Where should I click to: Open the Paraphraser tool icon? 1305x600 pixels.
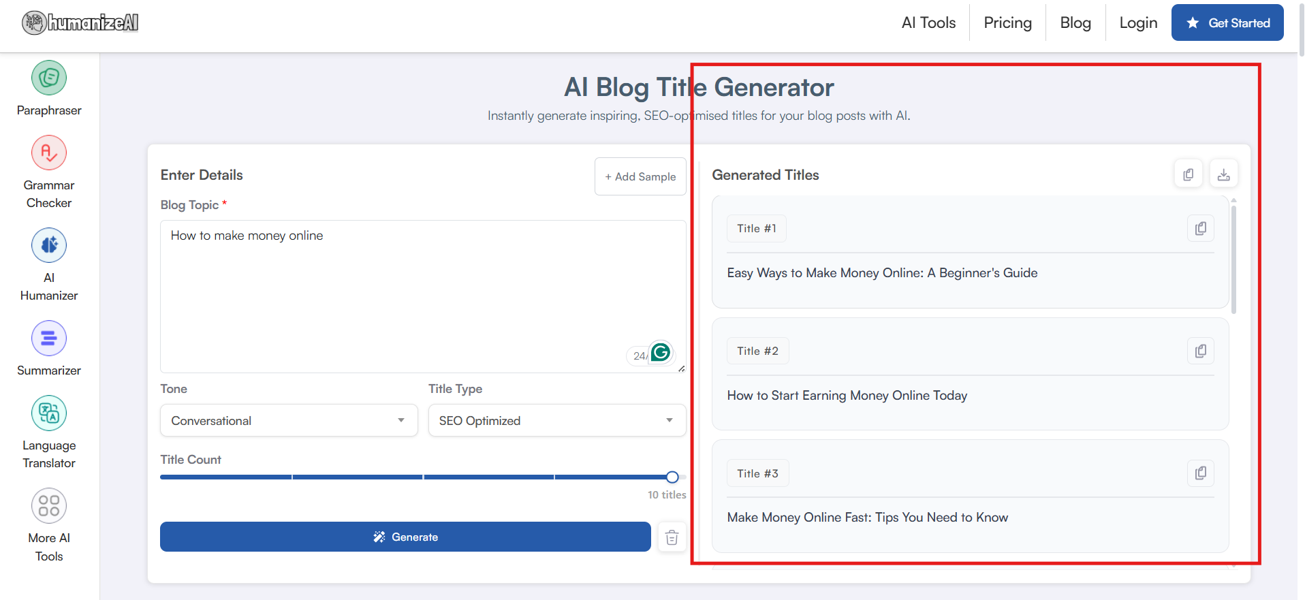(x=49, y=78)
